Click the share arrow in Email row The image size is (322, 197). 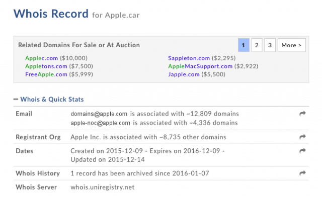(302, 114)
